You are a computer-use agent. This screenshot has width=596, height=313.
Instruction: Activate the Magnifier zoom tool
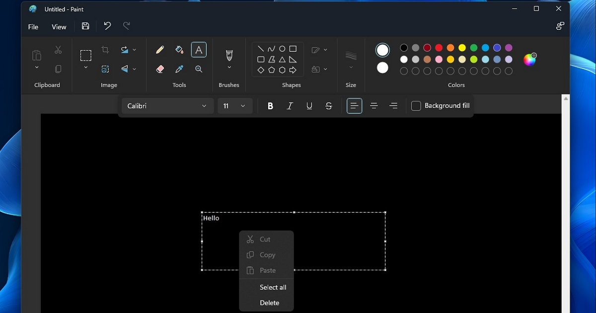[x=199, y=69]
